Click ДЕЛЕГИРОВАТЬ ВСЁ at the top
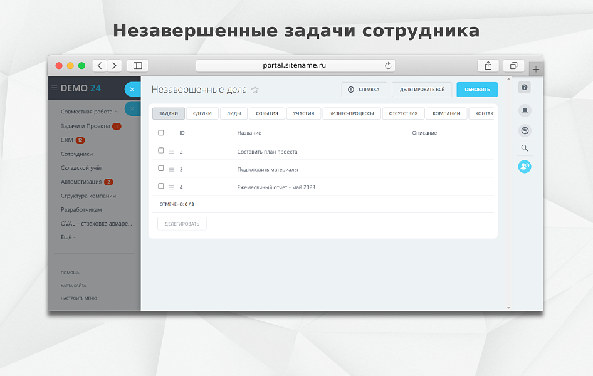The image size is (593, 376). click(x=422, y=90)
